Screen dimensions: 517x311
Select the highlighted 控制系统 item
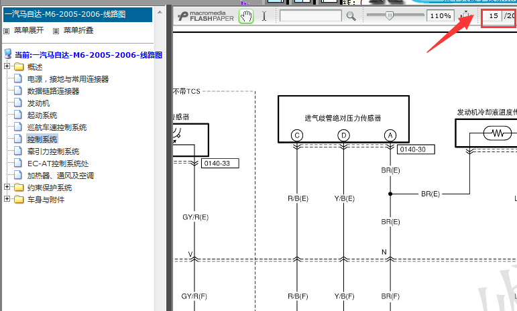42,139
